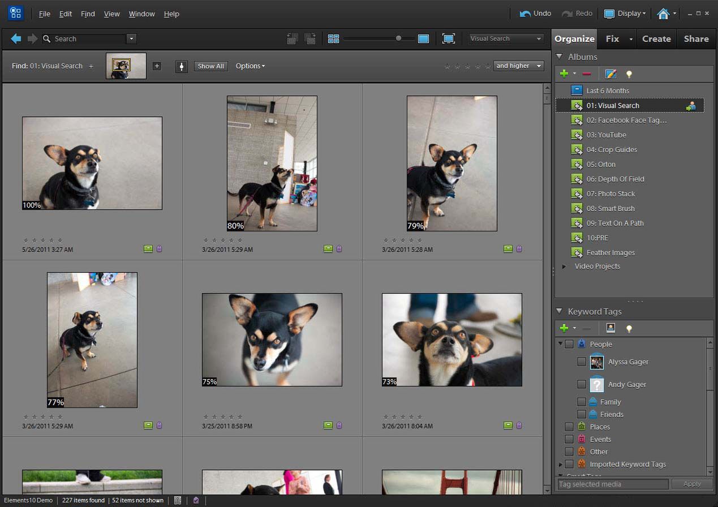This screenshot has width=718, height=507.
Task: Click the purple tag icon under the 73% photo
Action: [x=519, y=425]
